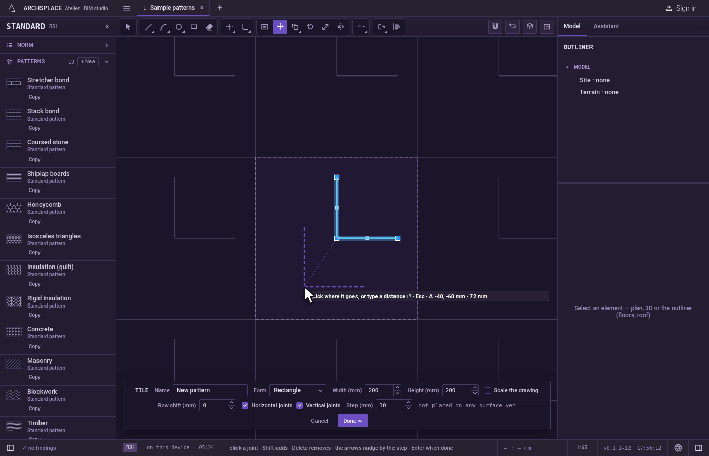Expand the NORM section
The height and width of the screenshot is (456, 709).
(x=58, y=45)
